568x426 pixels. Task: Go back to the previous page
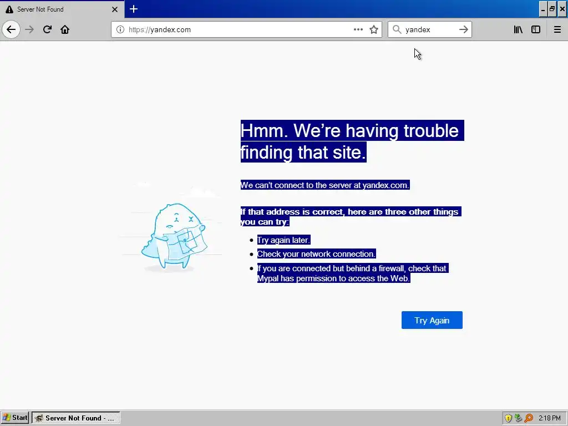[x=11, y=29]
